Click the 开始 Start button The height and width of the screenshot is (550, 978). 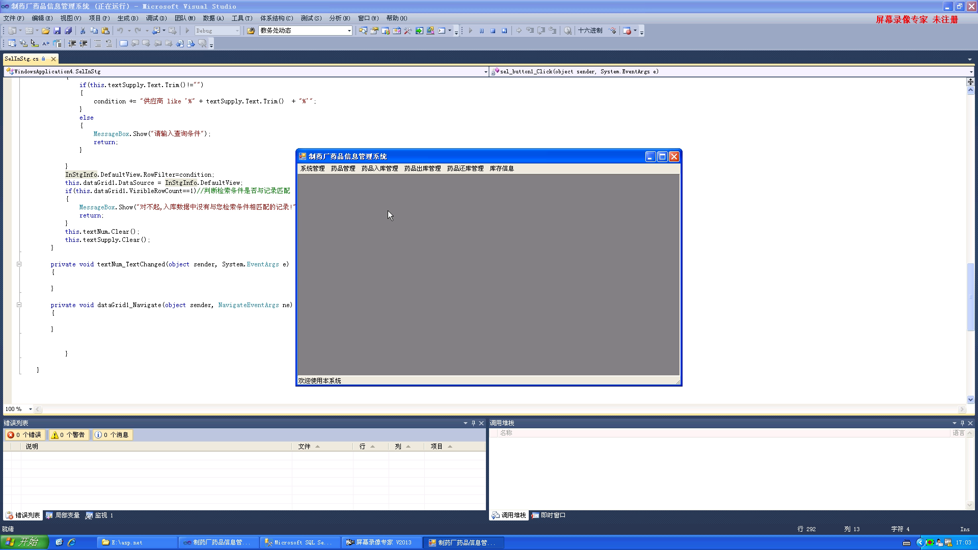(24, 542)
